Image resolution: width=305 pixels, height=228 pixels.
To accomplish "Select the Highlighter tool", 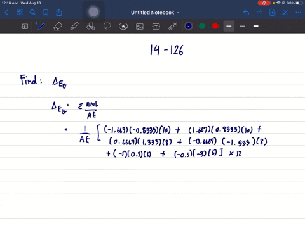I will tap(74, 27).
